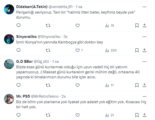Retweet the Sinyoraliko tweet
Screen dimensions: 155x120
(48, 50)
